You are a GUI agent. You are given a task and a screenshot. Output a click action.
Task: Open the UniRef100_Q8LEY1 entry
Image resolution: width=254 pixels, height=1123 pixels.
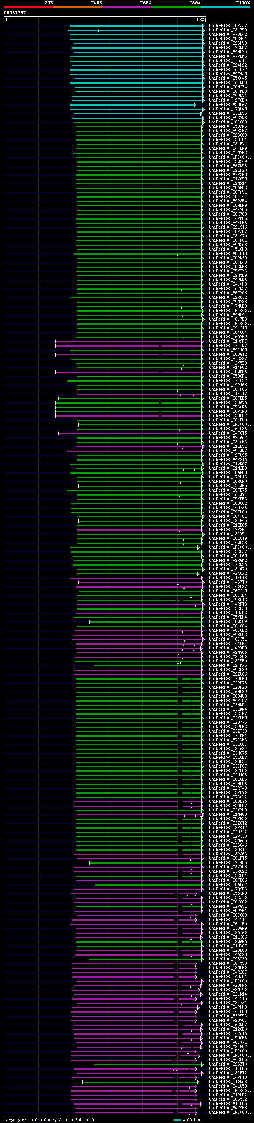tap(227, 144)
